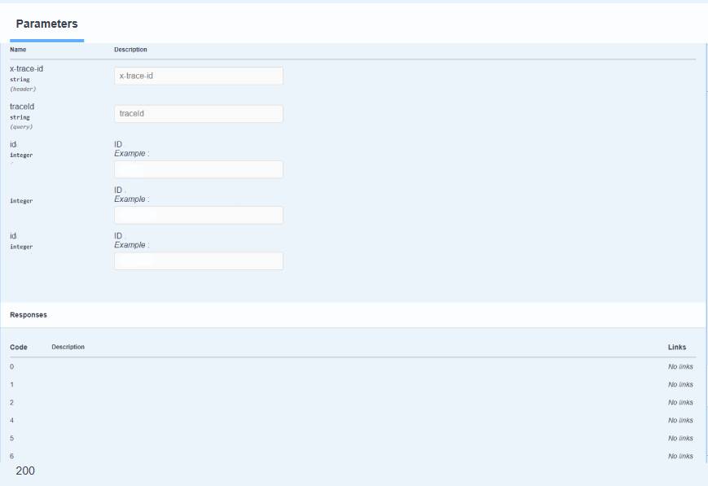Click the Links column header
The height and width of the screenshot is (486, 708).
676,347
